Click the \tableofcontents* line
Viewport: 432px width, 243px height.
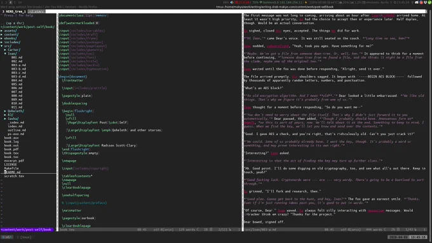point(77,176)
